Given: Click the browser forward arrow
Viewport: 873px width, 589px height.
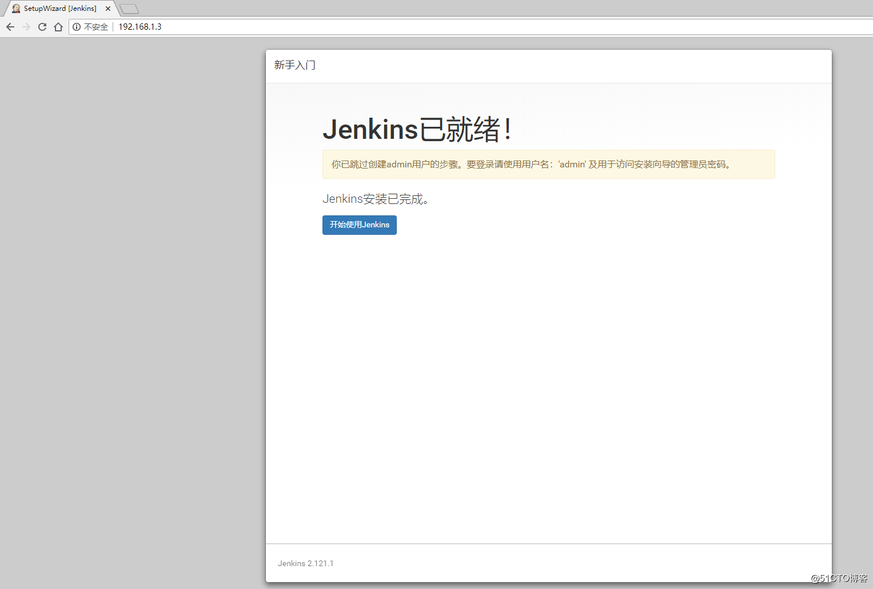Looking at the screenshot, I should (26, 27).
